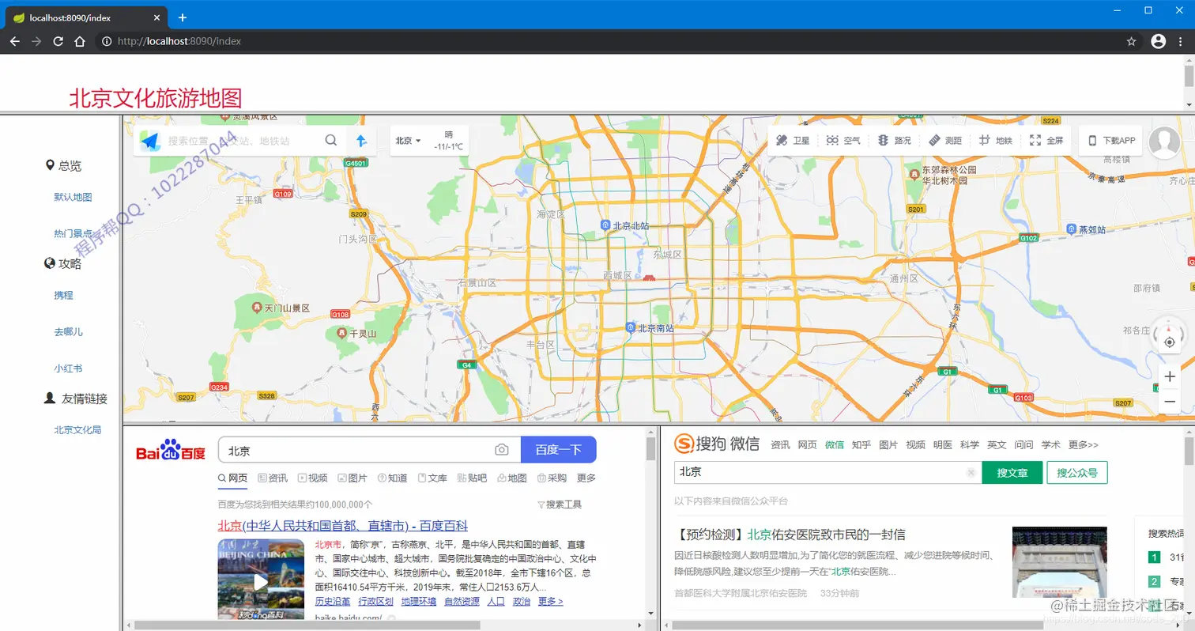Zoom out using the minus map control
This screenshot has width=1195, height=631.
tap(1170, 402)
